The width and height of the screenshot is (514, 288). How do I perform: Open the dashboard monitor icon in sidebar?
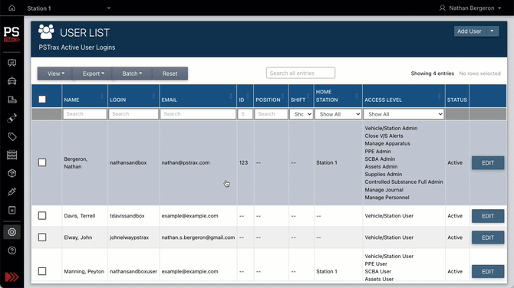tap(12, 63)
